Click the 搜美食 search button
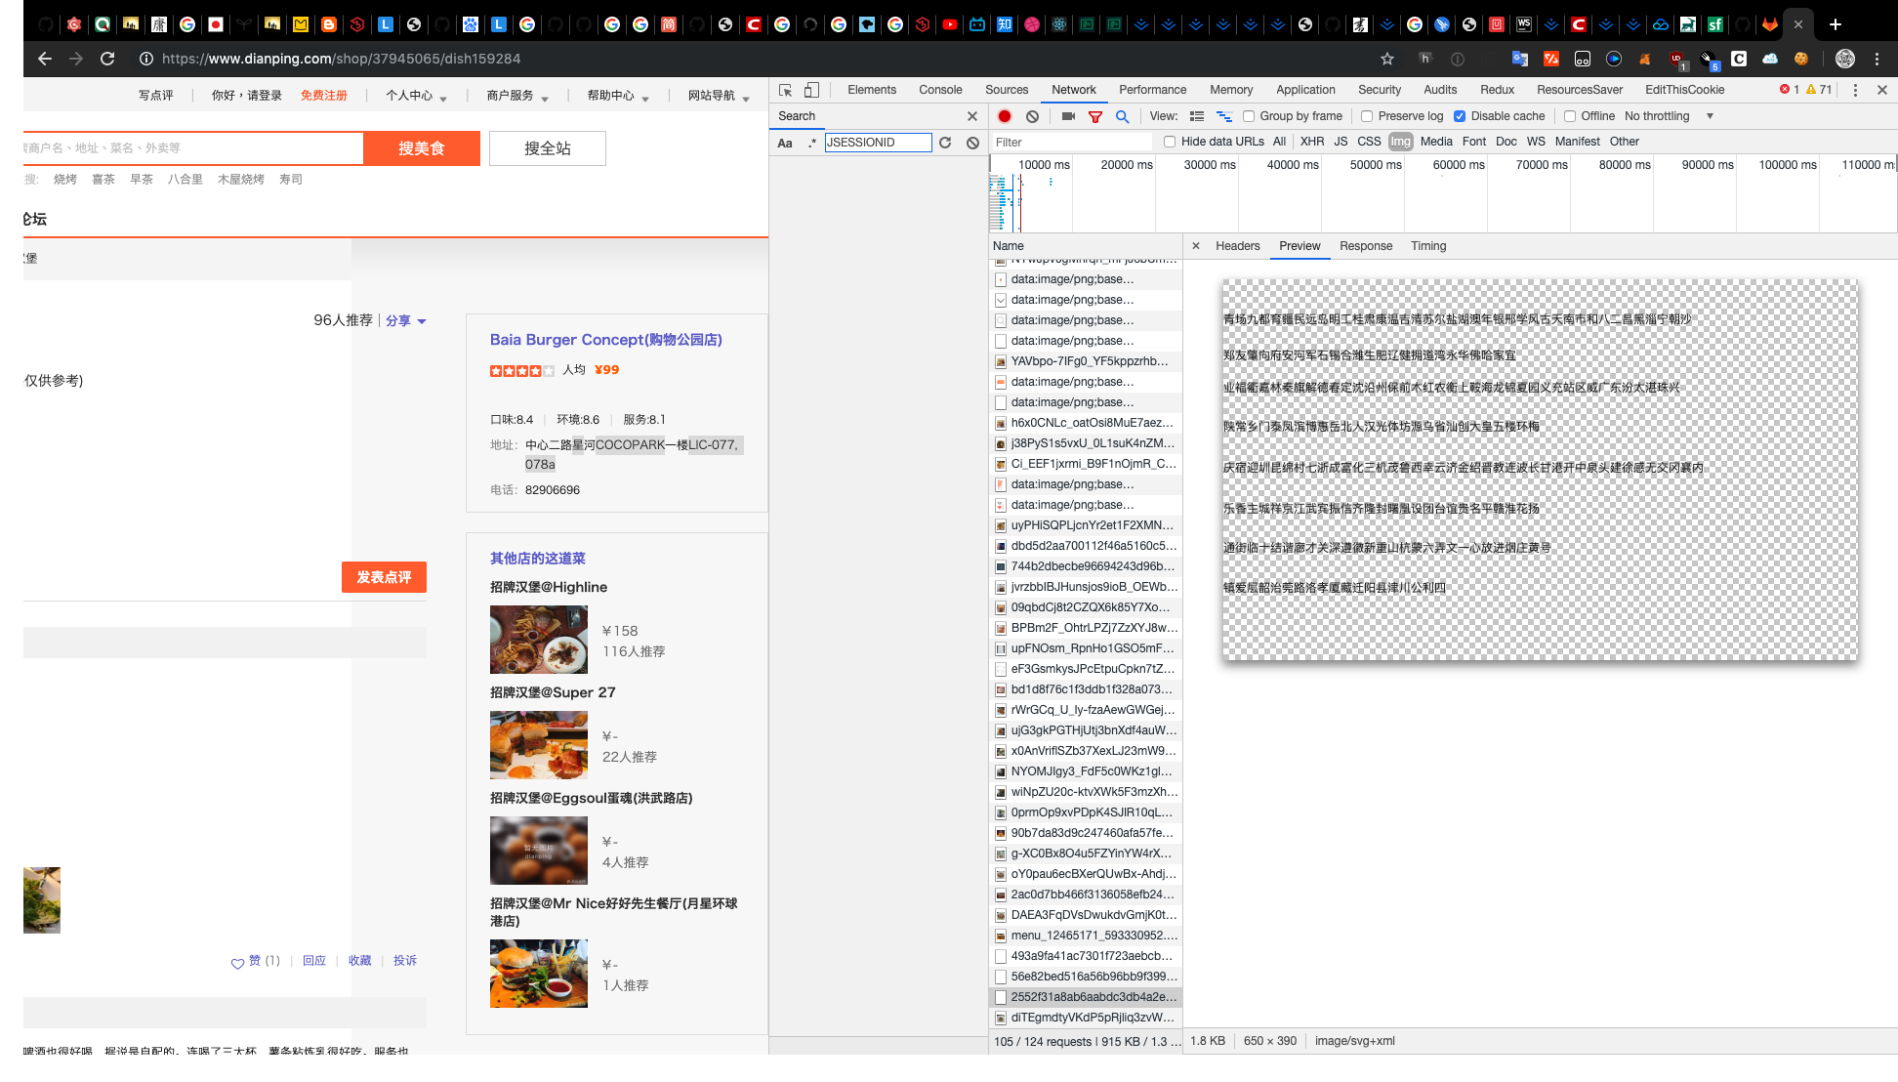This screenshot has height=1082, width=1898. [422, 148]
